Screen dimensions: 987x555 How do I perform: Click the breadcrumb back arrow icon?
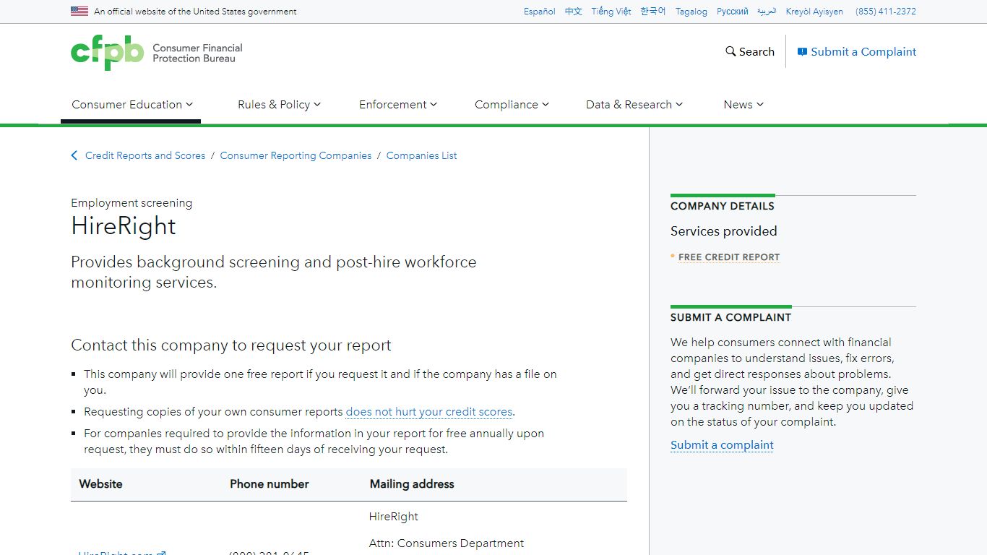pyautogui.click(x=74, y=155)
